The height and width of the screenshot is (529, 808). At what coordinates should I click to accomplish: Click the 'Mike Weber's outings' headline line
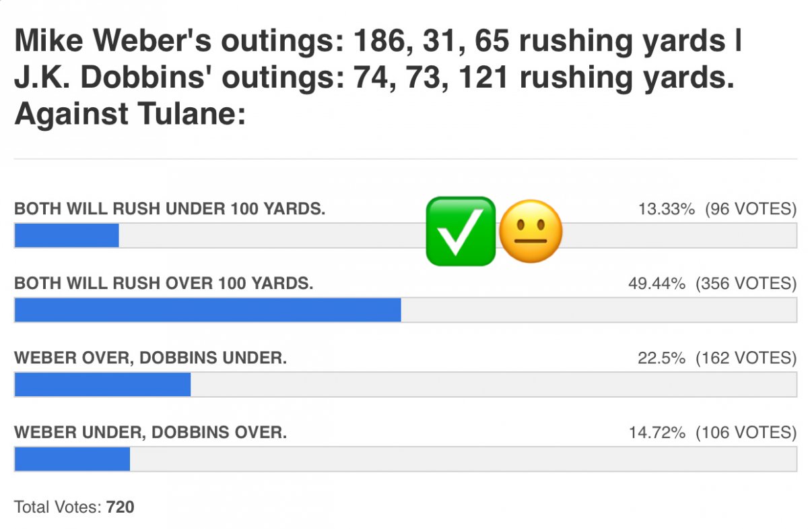(377, 42)
